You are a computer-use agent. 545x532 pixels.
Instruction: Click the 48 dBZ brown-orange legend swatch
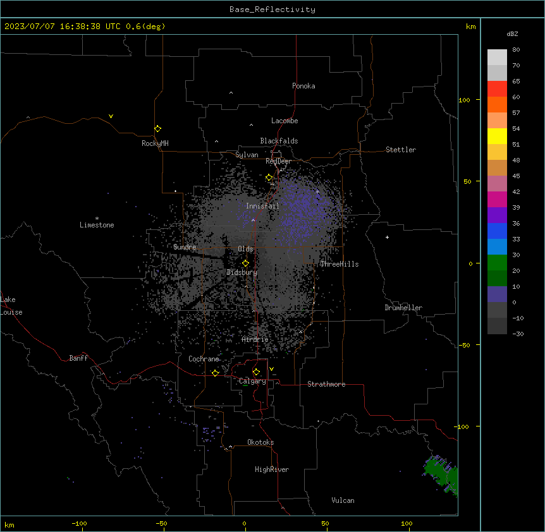(x=497, y=167)
